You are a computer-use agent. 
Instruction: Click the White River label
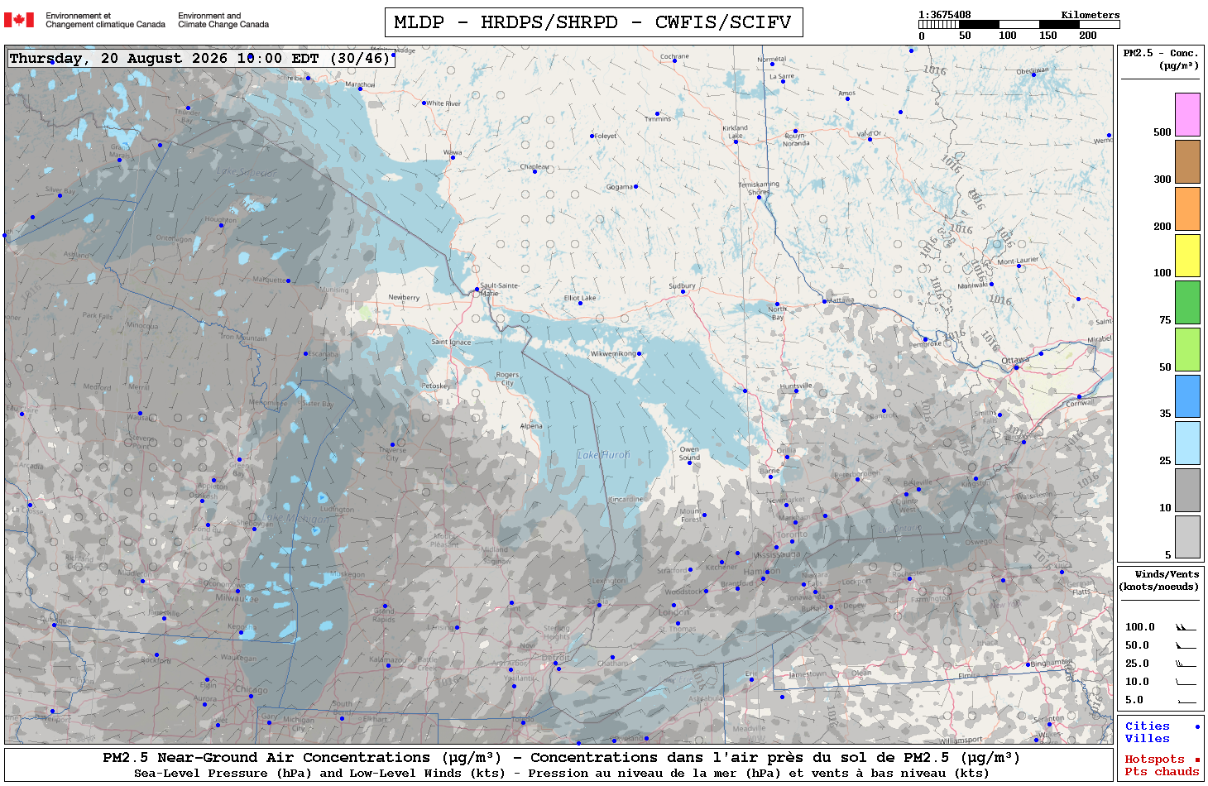click(x=443, y=103)
